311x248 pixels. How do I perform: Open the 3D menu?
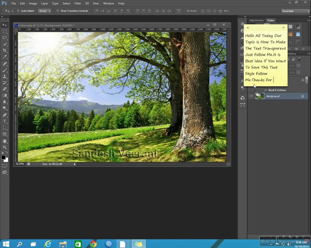tap(87, 3)
